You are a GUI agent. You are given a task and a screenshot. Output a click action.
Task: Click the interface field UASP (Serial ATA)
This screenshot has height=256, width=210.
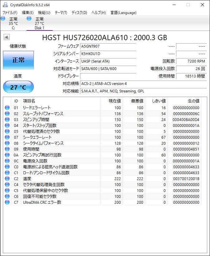(x=108, y=61)
